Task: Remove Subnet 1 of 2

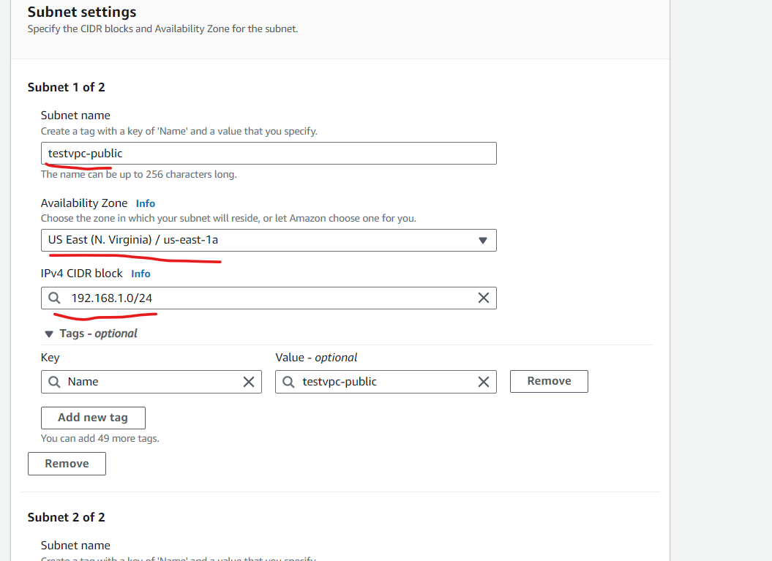Action: (x=67, y=464)
